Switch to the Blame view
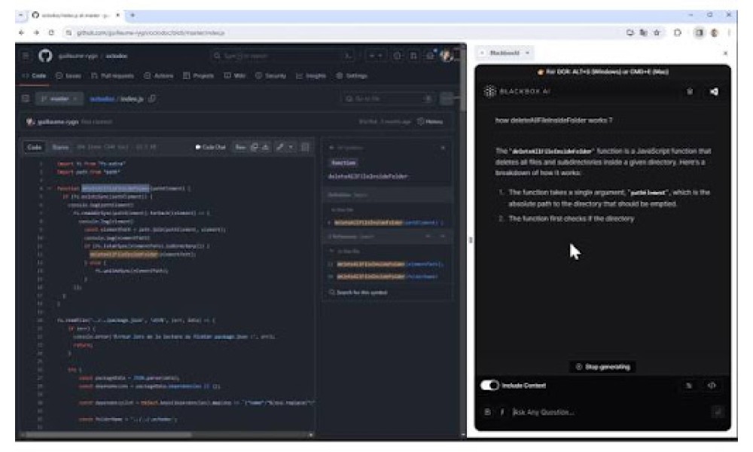The height and width of the screenshot is (452, 753). click(x=60, y=147)
